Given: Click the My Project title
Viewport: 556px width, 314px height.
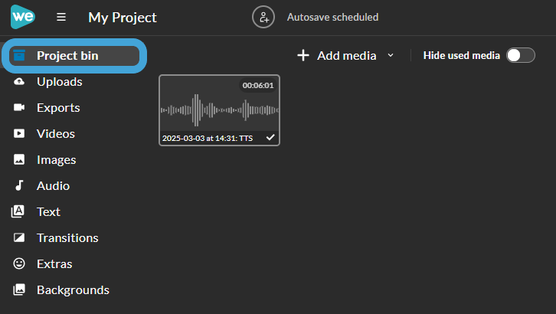Looking at the screenshot, I should [x=123, y=18].
